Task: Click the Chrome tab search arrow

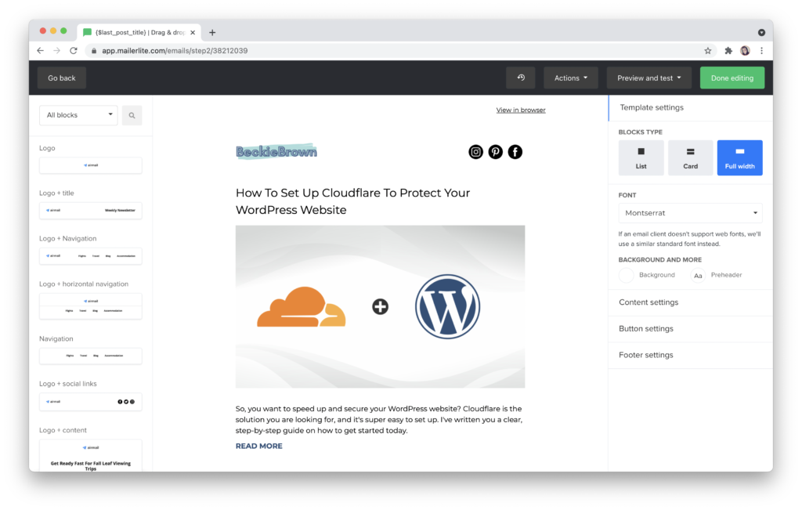Action: tap(761, 32)
